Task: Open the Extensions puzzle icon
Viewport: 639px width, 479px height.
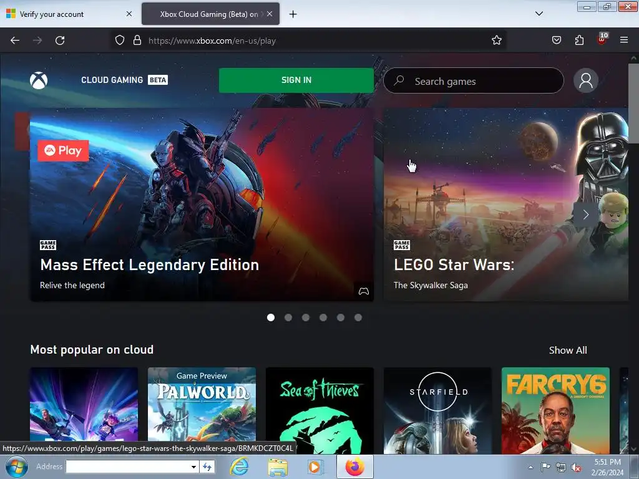Action: pos(579,41)
